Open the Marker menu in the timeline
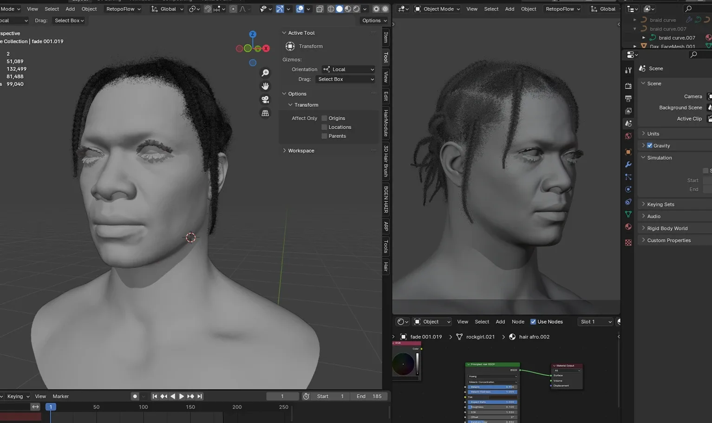The image size is (712, 423). click(61, 397)
